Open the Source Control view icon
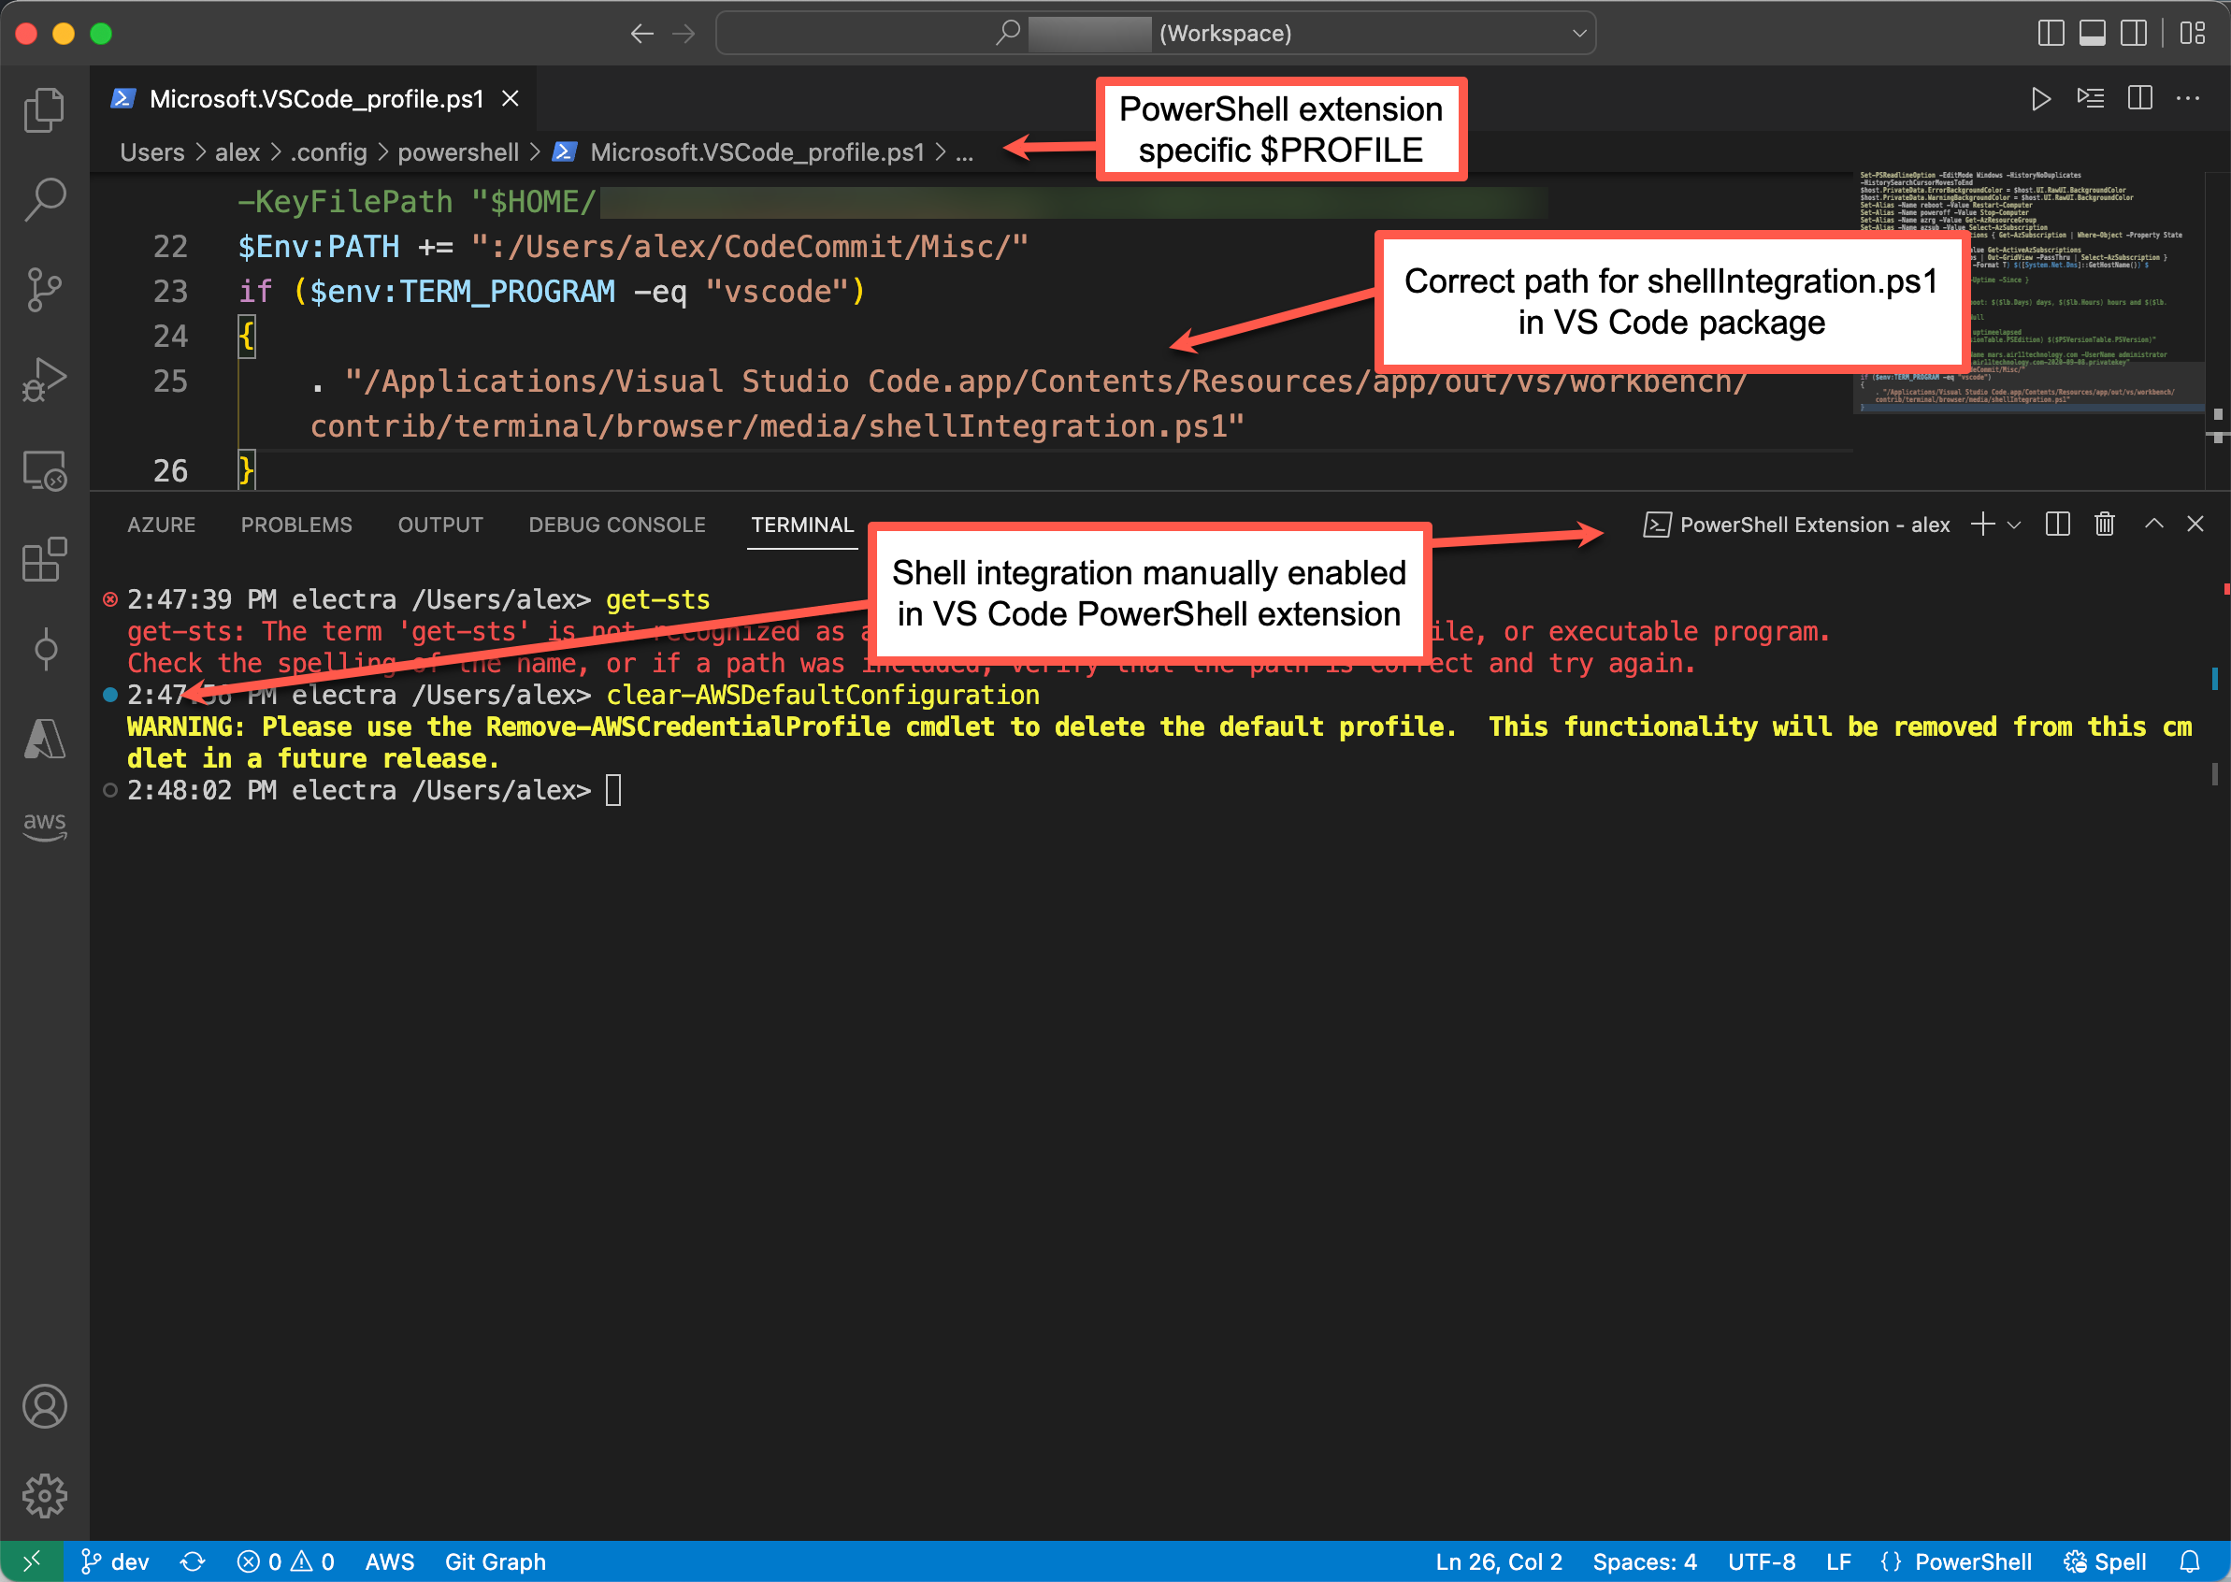 click(44, 289)
